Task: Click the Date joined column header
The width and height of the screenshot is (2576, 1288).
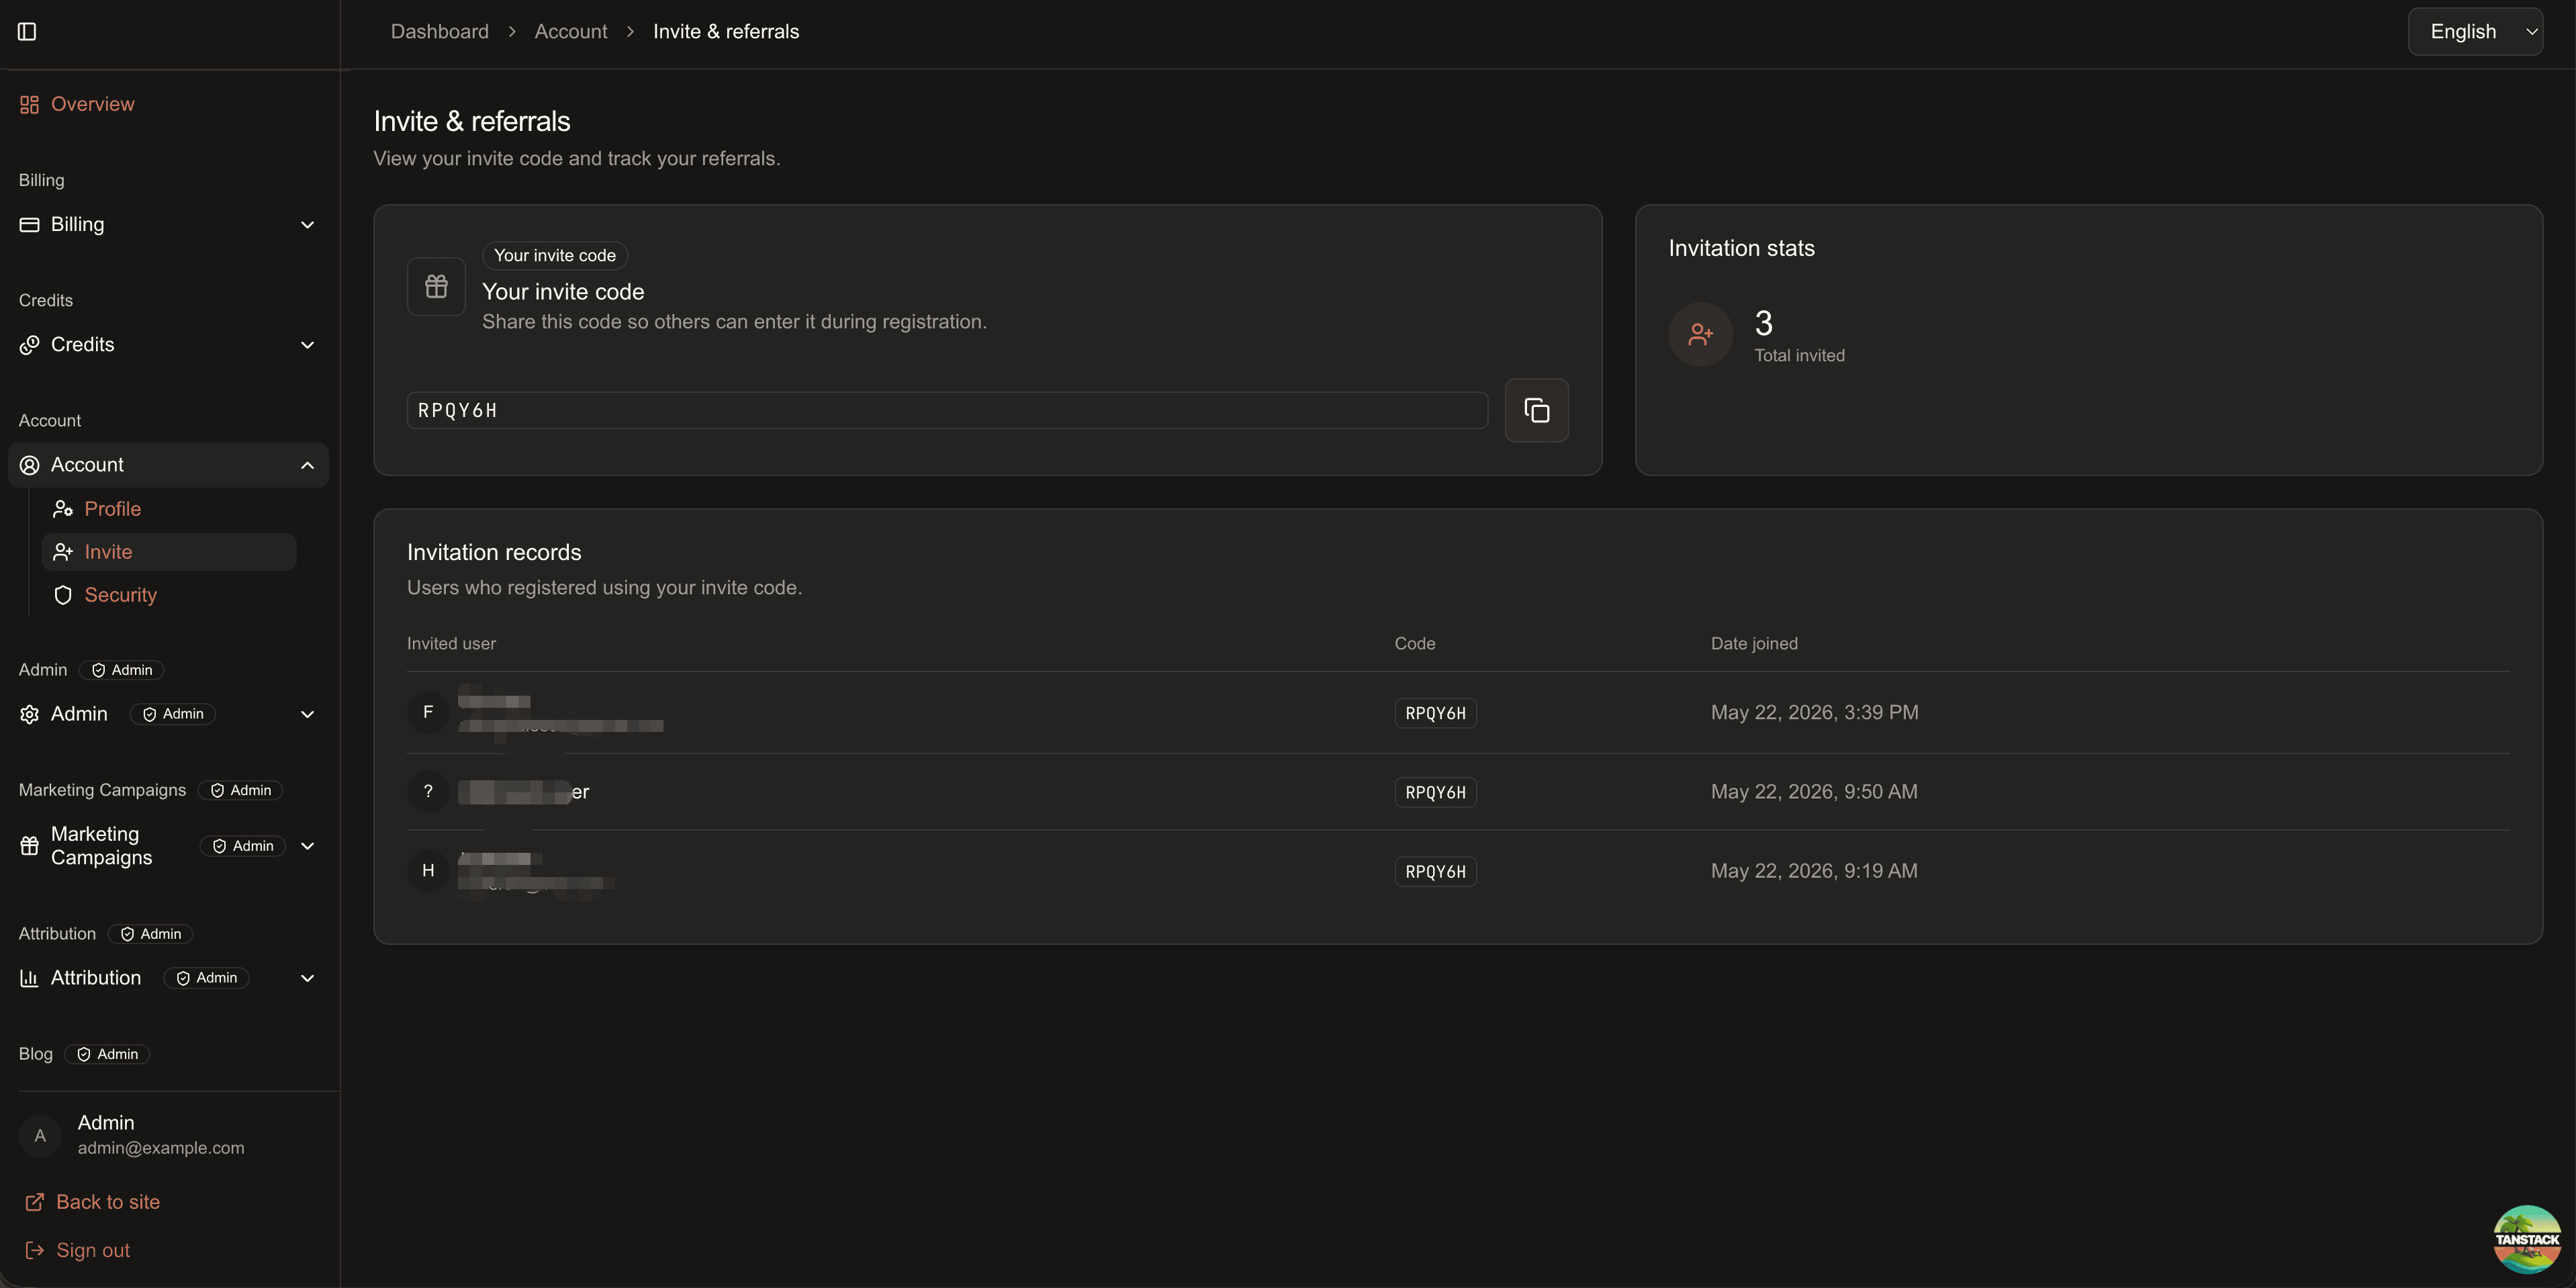Action: pyautogui.click(x=1754, y=644)
